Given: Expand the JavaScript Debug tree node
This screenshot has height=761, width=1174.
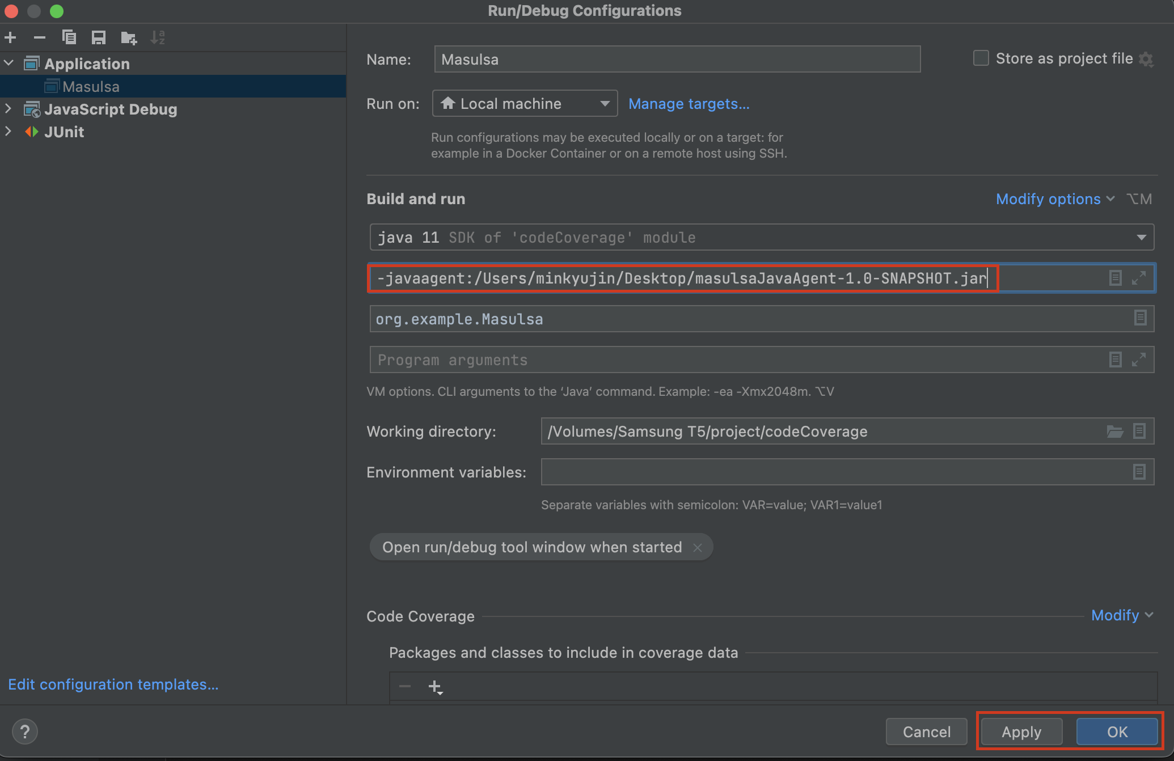Looking at the screenshot, I should (x=9, y=108).
